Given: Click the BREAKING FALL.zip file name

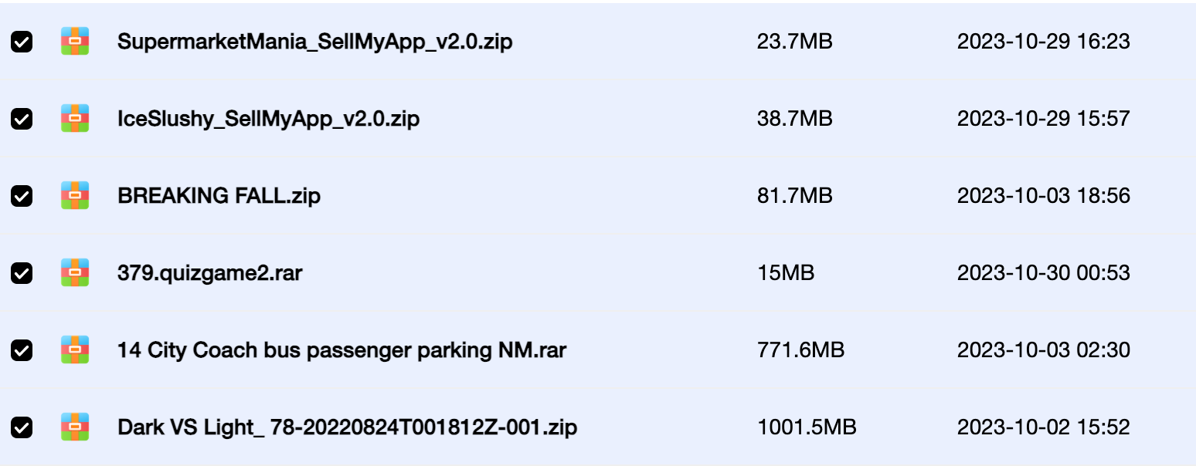Looking at the screenshot, I should click(x=219, y=196).
